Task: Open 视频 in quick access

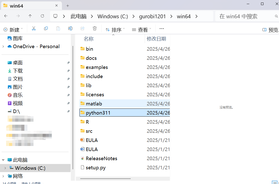Action: click(15, 103)
